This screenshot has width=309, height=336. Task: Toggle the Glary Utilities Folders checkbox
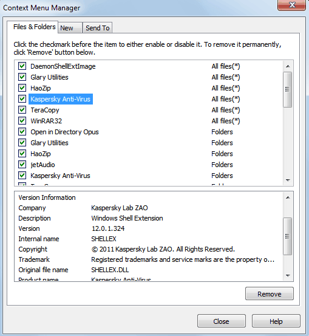point(22,143)
